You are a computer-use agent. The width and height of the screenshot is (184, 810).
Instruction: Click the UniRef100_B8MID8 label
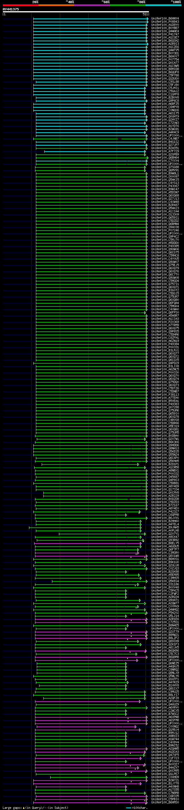tap(165, 69)
